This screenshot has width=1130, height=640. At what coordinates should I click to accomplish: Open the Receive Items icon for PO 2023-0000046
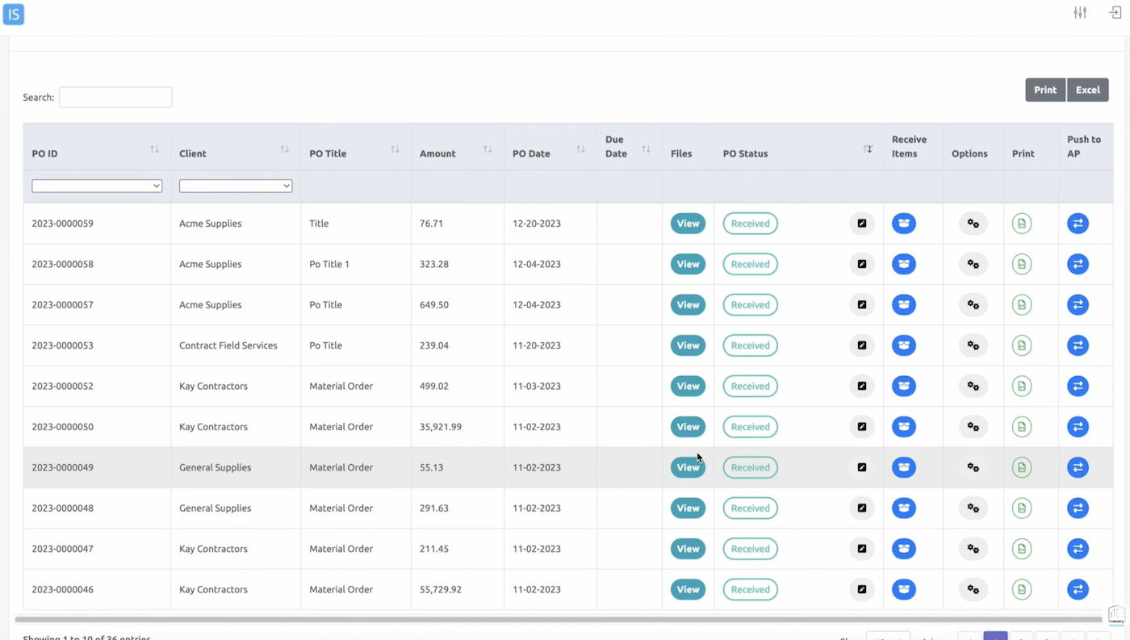click(903, 589)
